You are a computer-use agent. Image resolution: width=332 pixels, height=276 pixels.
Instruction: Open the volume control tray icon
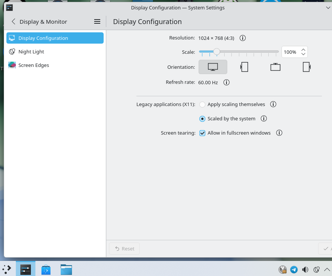tap(305, 270)
